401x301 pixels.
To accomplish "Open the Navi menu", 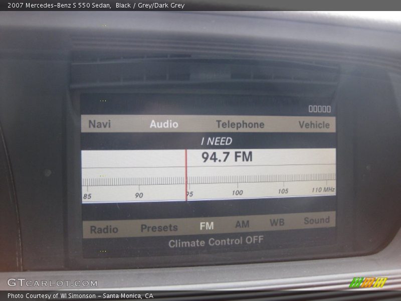I will tap(100, 124).
